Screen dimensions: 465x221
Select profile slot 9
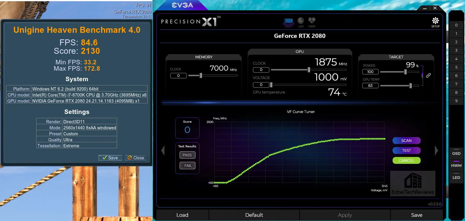pos(456,101)
